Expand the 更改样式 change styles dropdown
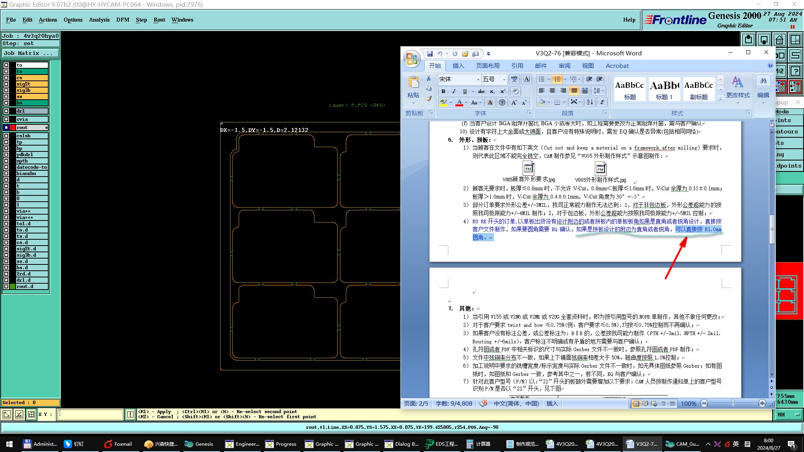This screenshot has width=804, height=452. tap(738, 95)
